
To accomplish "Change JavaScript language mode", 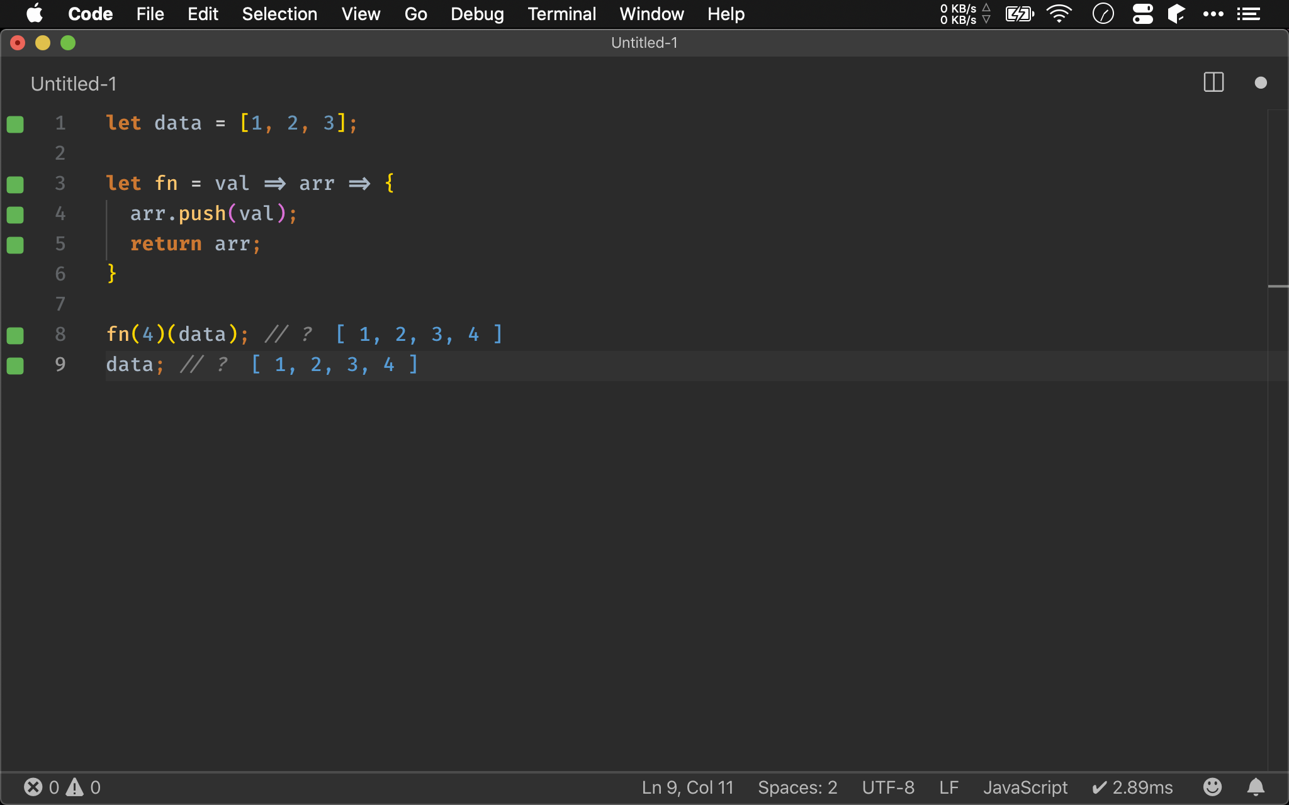I will click(x=1025, y=787).
